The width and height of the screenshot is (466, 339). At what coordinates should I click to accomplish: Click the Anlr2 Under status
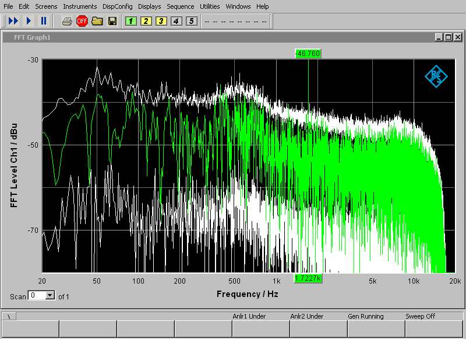[307, 316]
